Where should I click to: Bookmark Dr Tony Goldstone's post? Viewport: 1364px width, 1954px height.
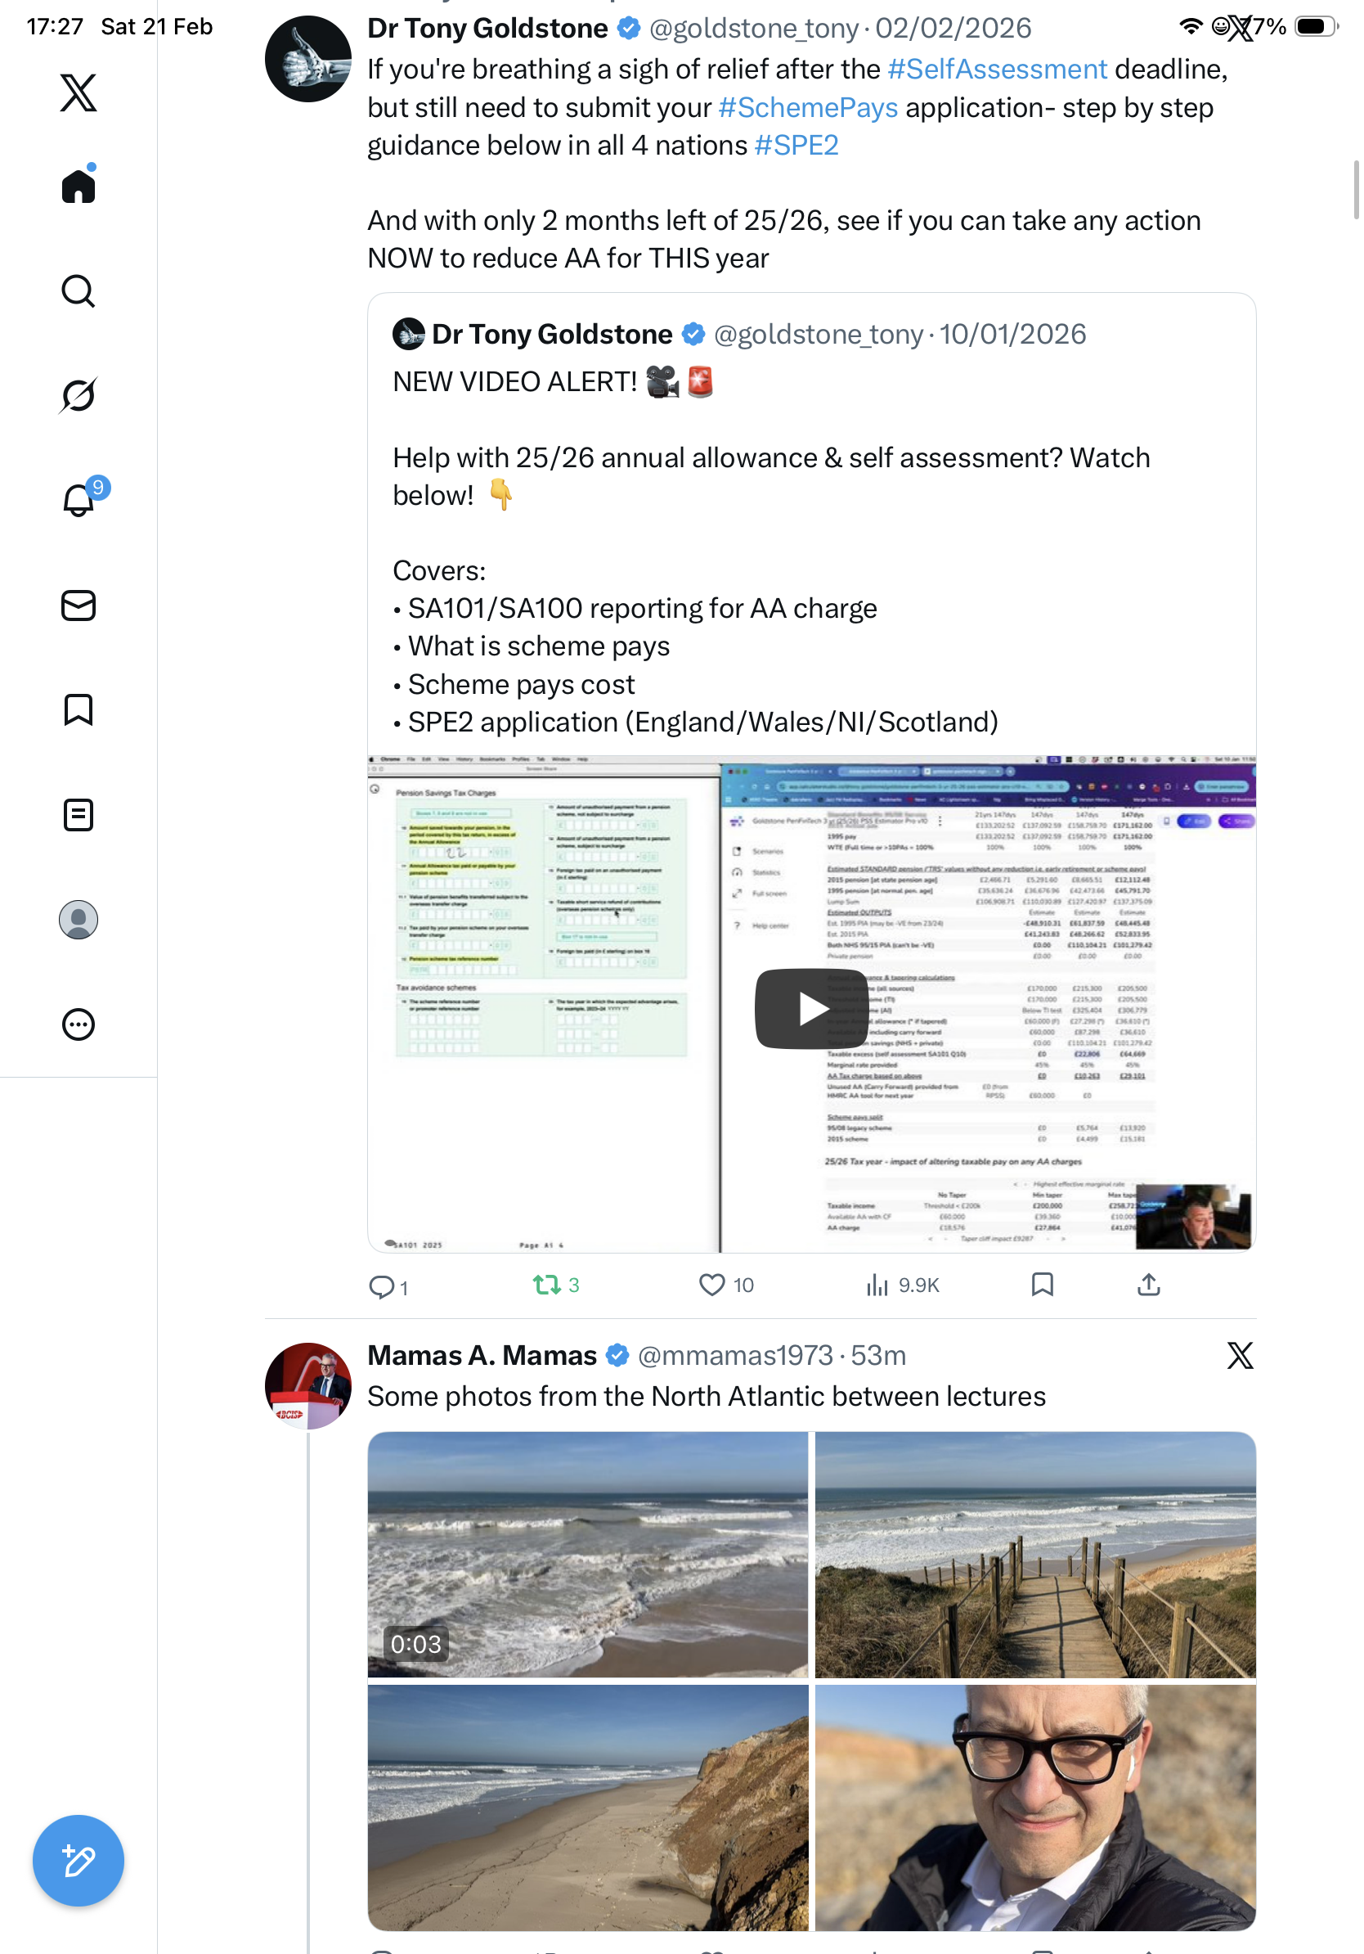[x=1042, y=1284]
